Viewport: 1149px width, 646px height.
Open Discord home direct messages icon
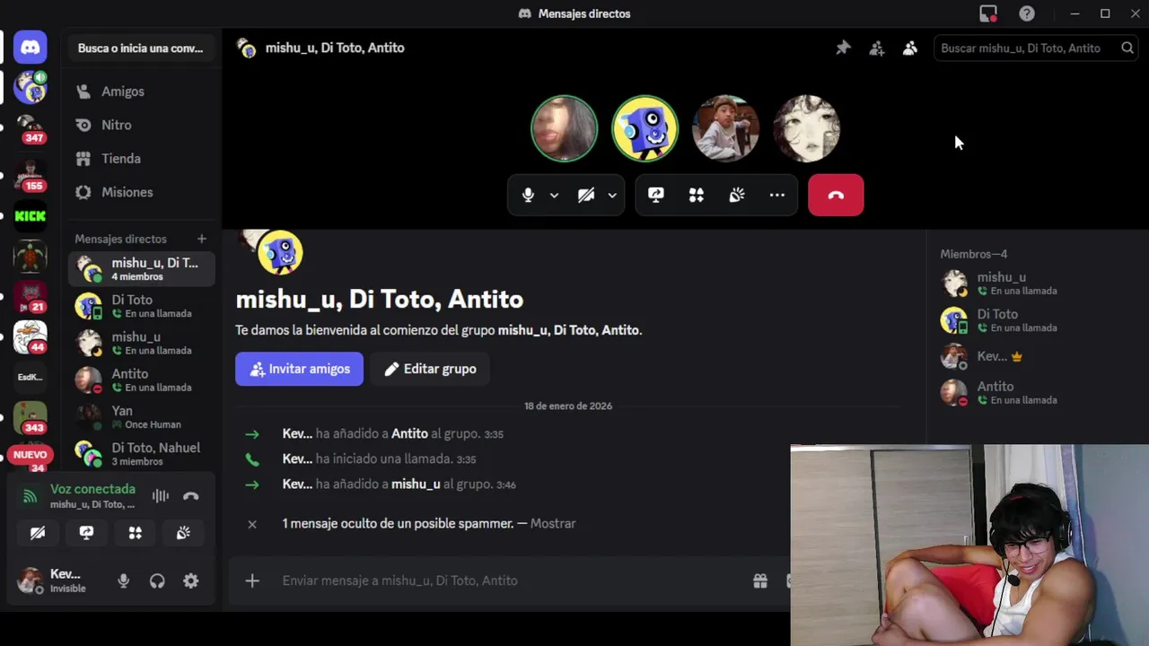[x=30, y=48]
